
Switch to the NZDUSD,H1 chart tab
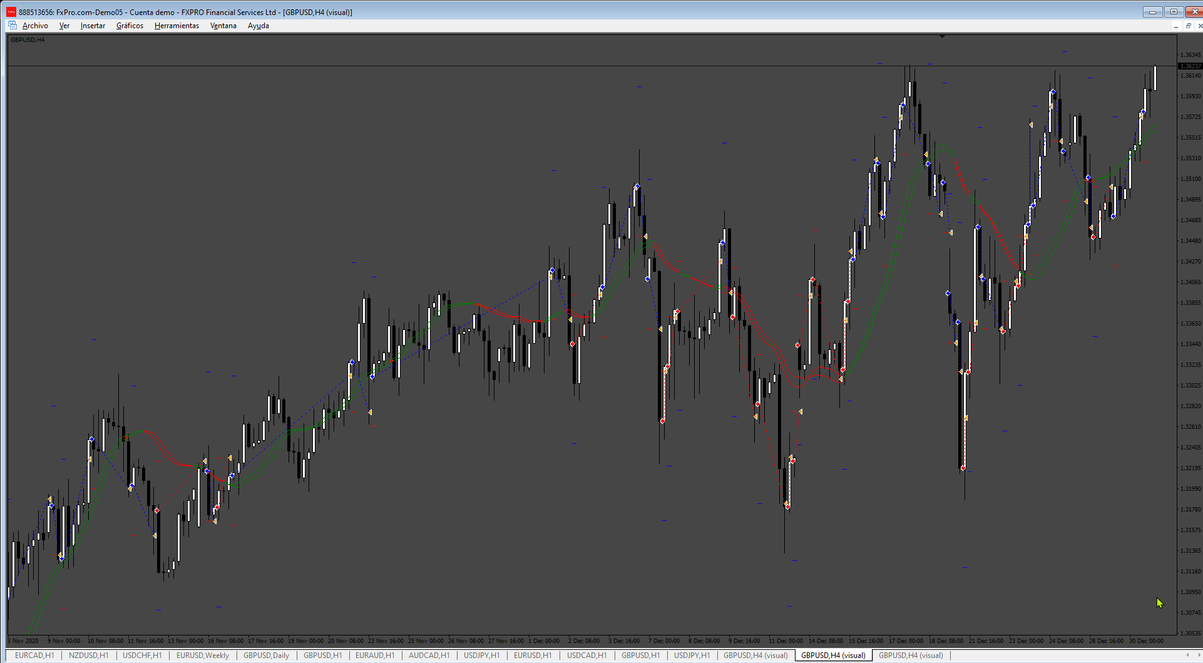click(x=88, y=655)
